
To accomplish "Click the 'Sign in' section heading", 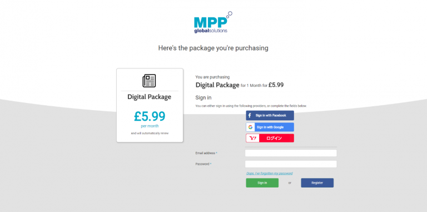I will tap(203, 97).
